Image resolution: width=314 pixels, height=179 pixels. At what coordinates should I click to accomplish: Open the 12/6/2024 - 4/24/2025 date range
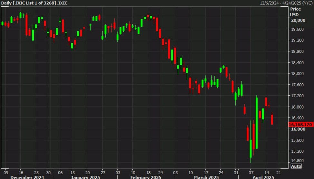(286, 3)
